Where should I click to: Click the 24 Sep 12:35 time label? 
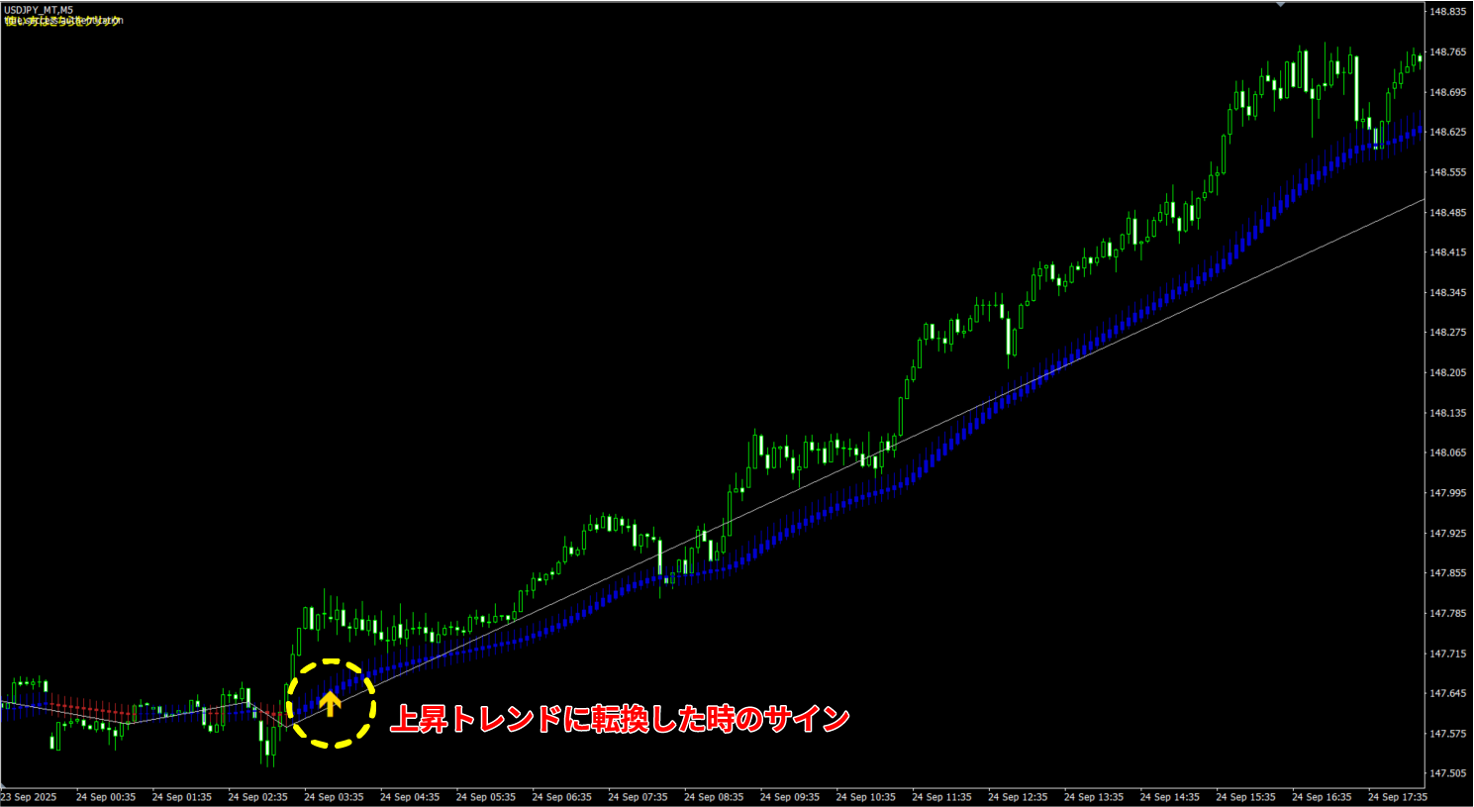(1018, 797)
